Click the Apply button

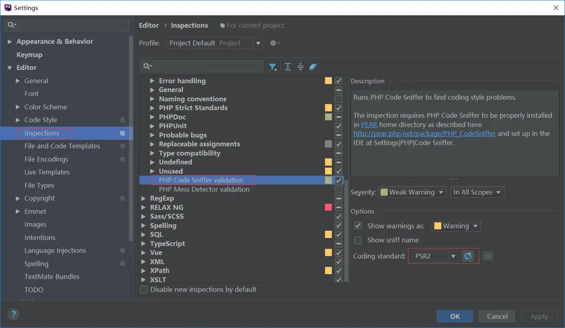click(x=539, y=316)
